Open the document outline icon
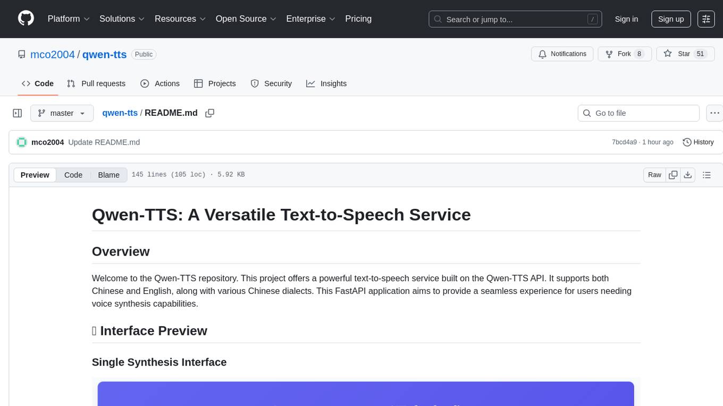The image size is (723, 406). pos(707,175)
